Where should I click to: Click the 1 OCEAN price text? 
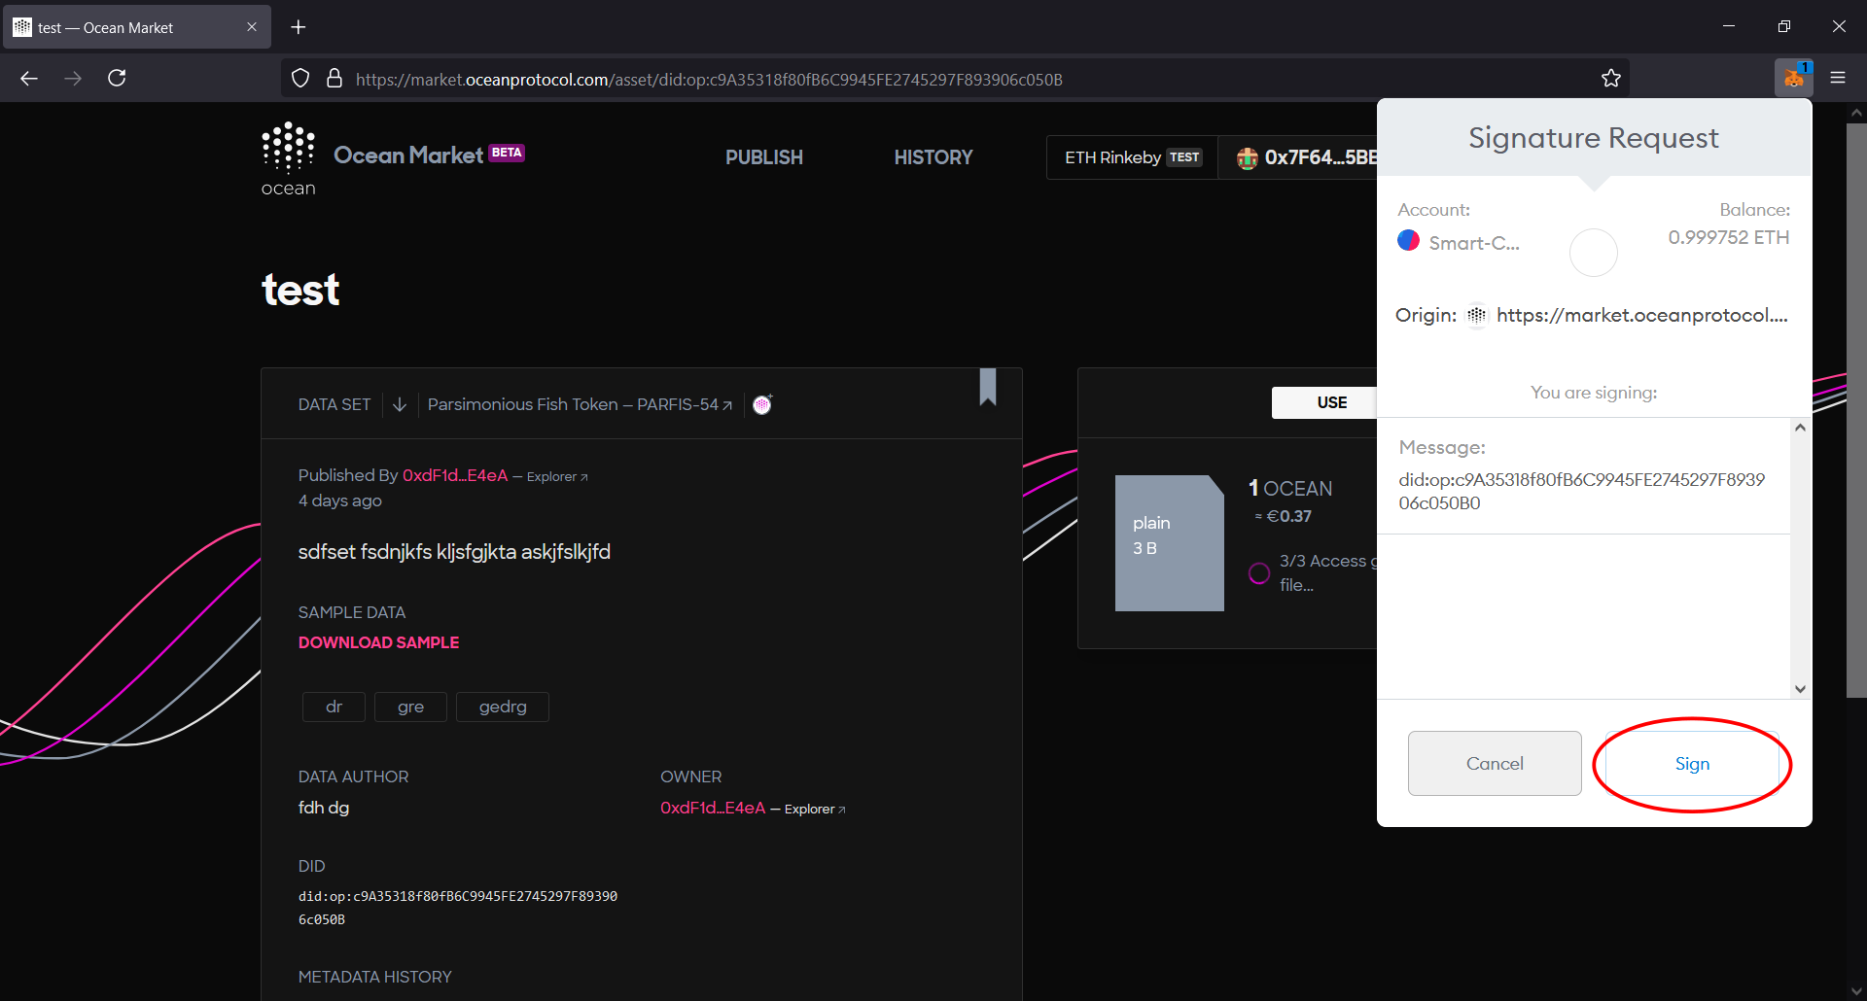click(1290, 488)
